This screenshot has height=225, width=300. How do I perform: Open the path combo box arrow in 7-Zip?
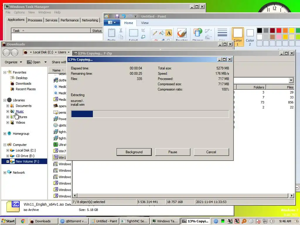click(x=291, y=80)
